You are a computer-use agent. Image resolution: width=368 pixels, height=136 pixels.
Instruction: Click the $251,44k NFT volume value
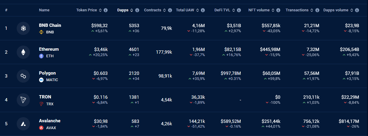pos(271,121)
